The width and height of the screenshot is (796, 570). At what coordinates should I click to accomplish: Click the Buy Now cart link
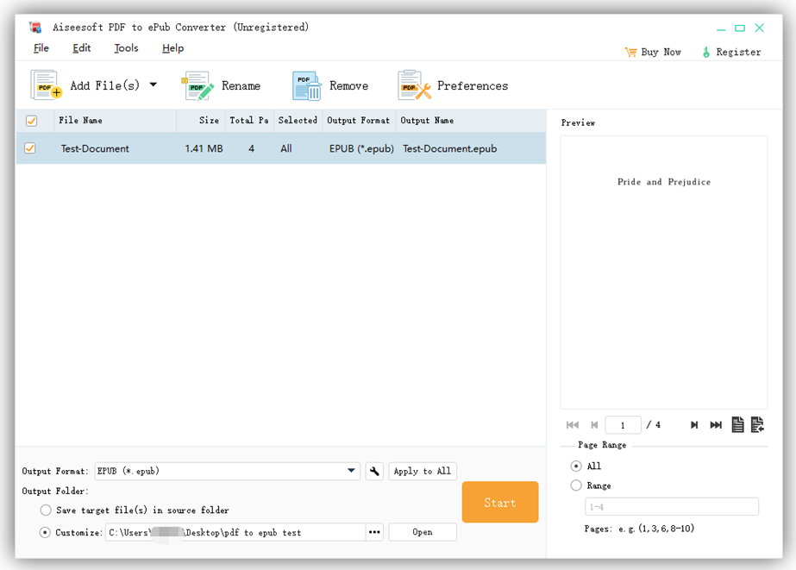click(653, 52)
